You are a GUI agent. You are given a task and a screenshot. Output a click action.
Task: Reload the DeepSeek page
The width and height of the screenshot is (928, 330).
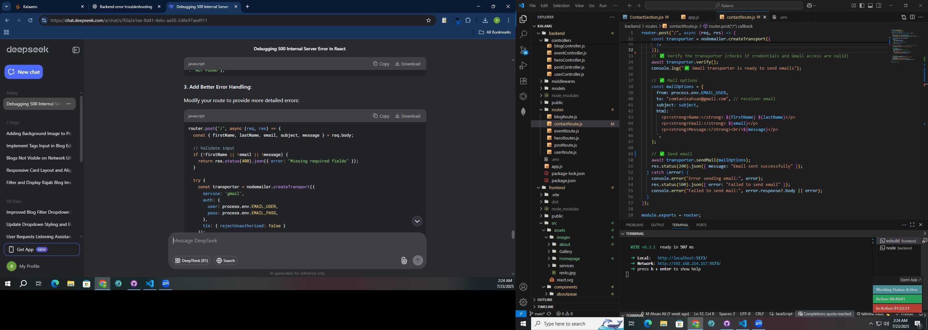[x=30, y=21]
